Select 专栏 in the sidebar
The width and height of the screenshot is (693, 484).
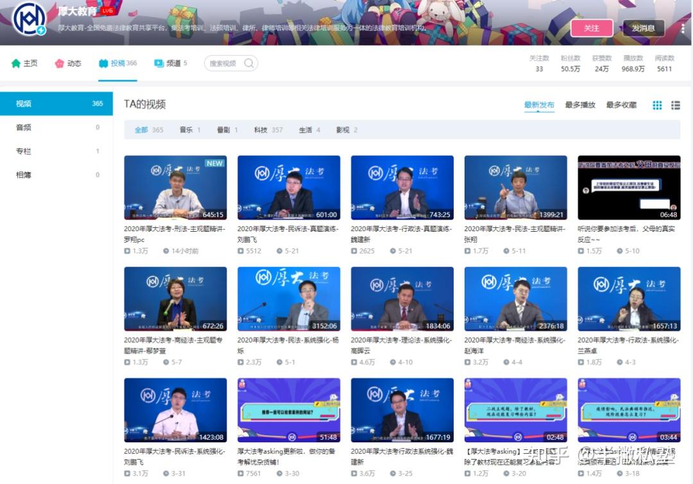56,151
